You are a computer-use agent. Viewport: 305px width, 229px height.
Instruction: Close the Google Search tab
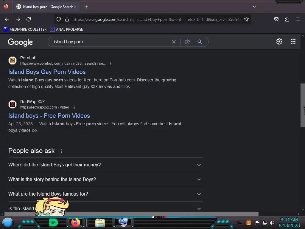point(75,7)
